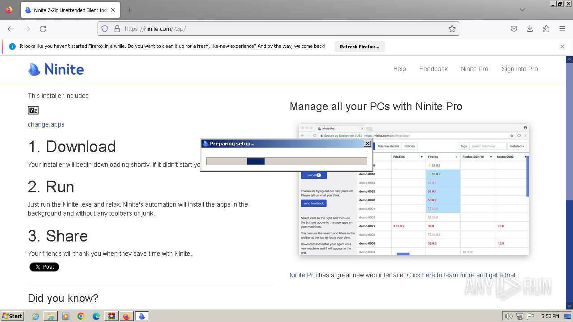The height and width of the screenshot is (322, 573).
Task: Open the volume control in tray
Action: pyautogui.click(x=509, y=316)
